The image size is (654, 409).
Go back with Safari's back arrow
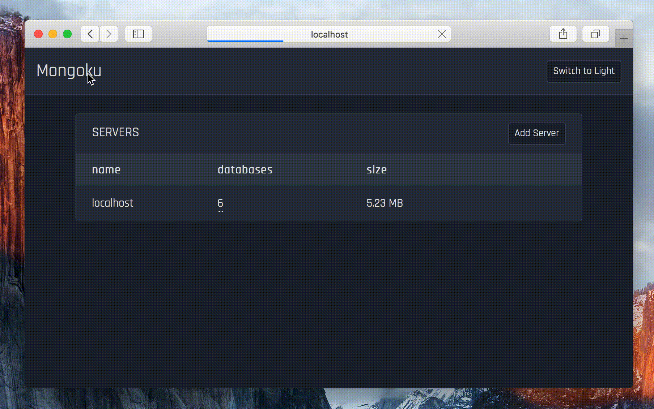click(x=90, y=34)
